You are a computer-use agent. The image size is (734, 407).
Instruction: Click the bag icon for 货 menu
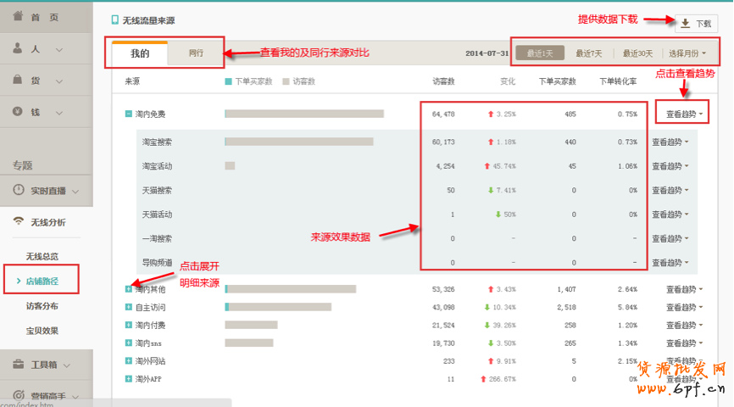click(17, 79)
